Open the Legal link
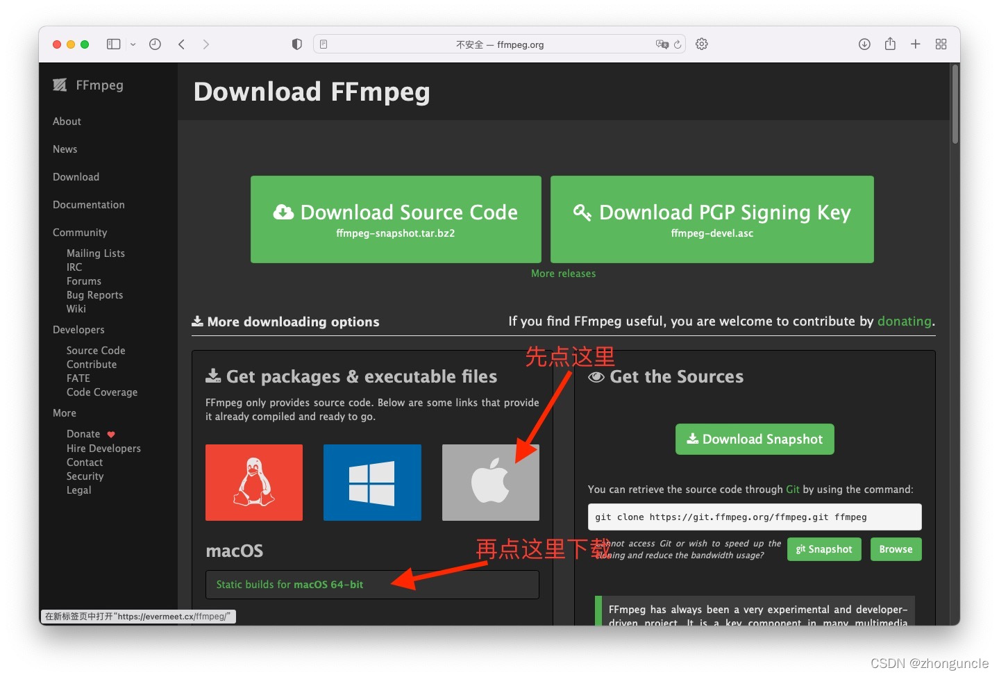999x677 pixels. click(79, 490)
